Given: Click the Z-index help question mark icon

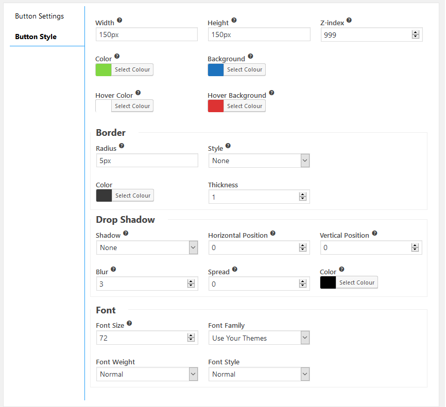Looking at the screenshot, I should (349, 20).
